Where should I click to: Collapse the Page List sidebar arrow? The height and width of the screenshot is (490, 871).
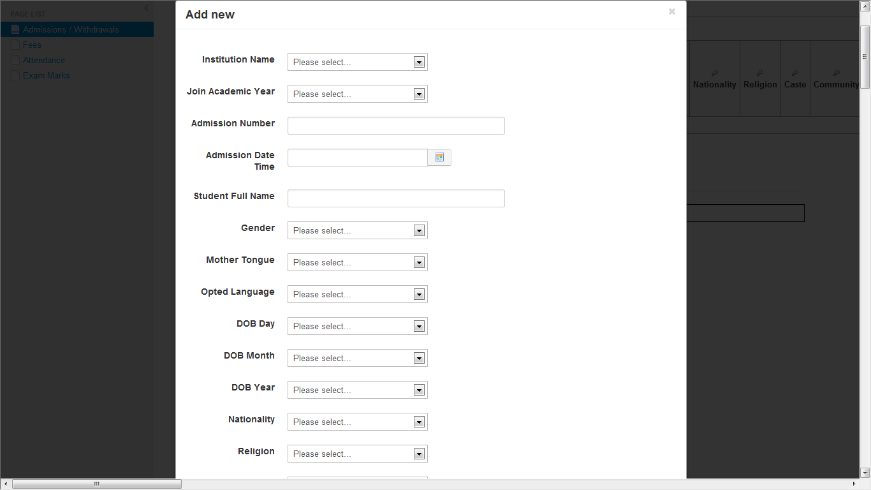[146, 8]
